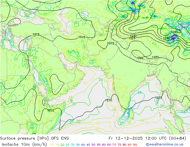
Task: Click the 1025 isobar label on the map
Action: pos(132,38)
